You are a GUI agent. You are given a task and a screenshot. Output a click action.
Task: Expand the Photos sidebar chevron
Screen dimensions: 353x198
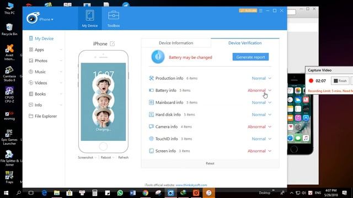coord(61,61)
